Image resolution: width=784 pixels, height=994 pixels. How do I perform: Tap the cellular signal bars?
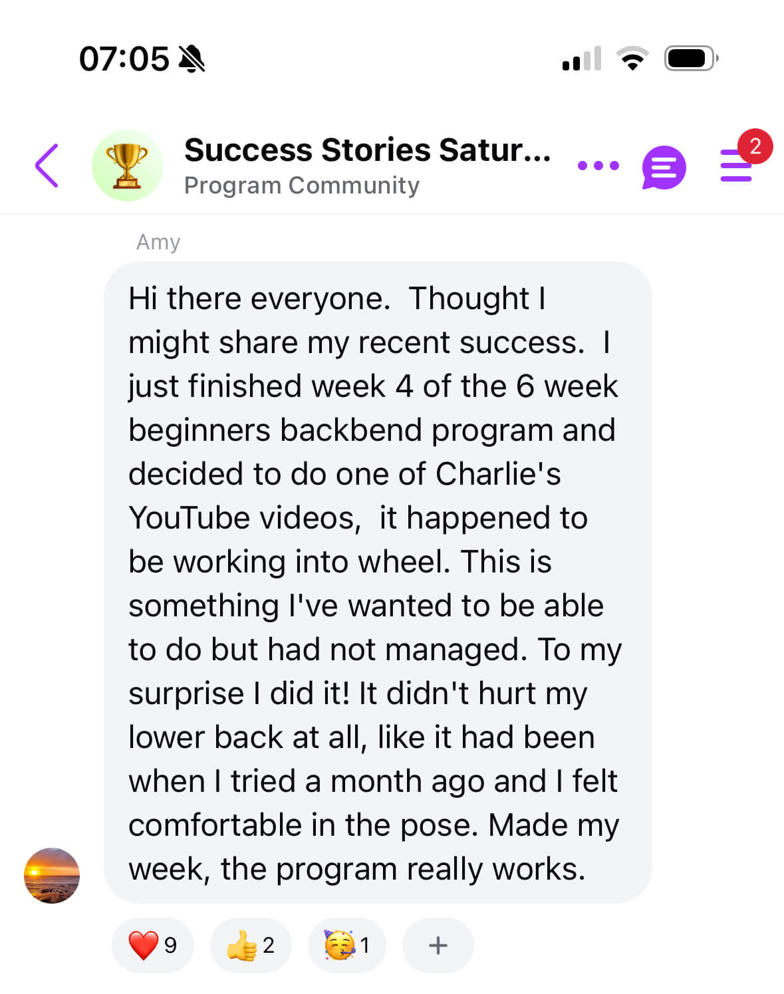pyautogui.click(x=581, y=59)
